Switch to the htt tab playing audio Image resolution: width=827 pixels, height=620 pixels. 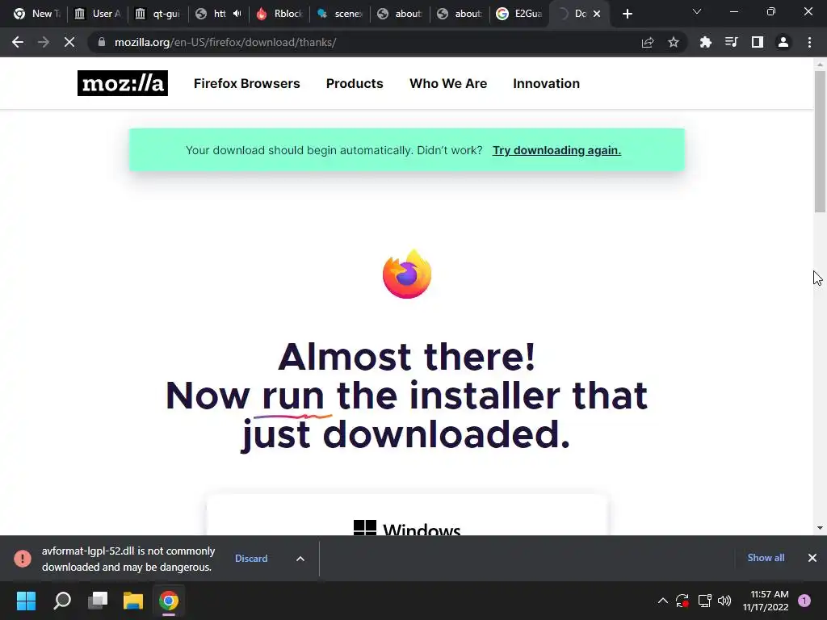click(x=213, y=14)
